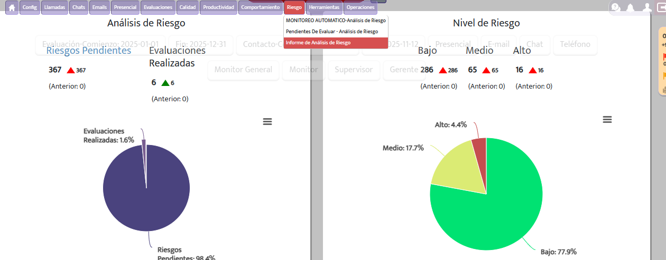Open the user profile icon
The width and height of the screenshot is (666, 260).
[x=647, y=7]
